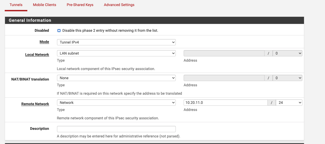The height and width of the screenshot is (144, 325).
Task: Click the Remote Network label link
Action: pyautogui.click(x=35, y=104)
